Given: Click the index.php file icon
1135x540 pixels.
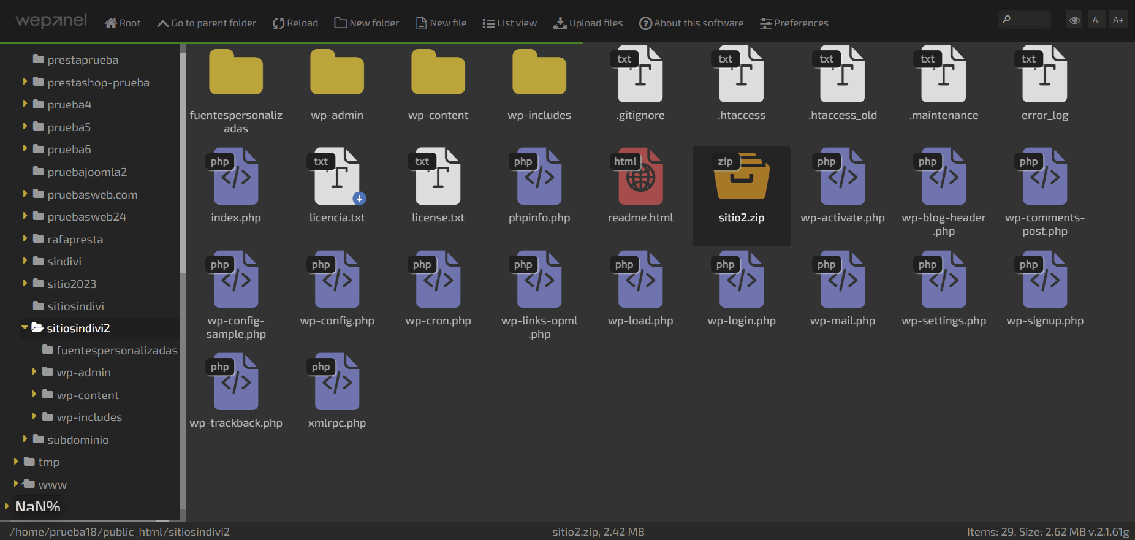Looking at the screenshot, I should pos(235,178).
